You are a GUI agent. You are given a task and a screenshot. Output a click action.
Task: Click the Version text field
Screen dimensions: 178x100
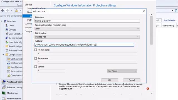coord(51,71)
